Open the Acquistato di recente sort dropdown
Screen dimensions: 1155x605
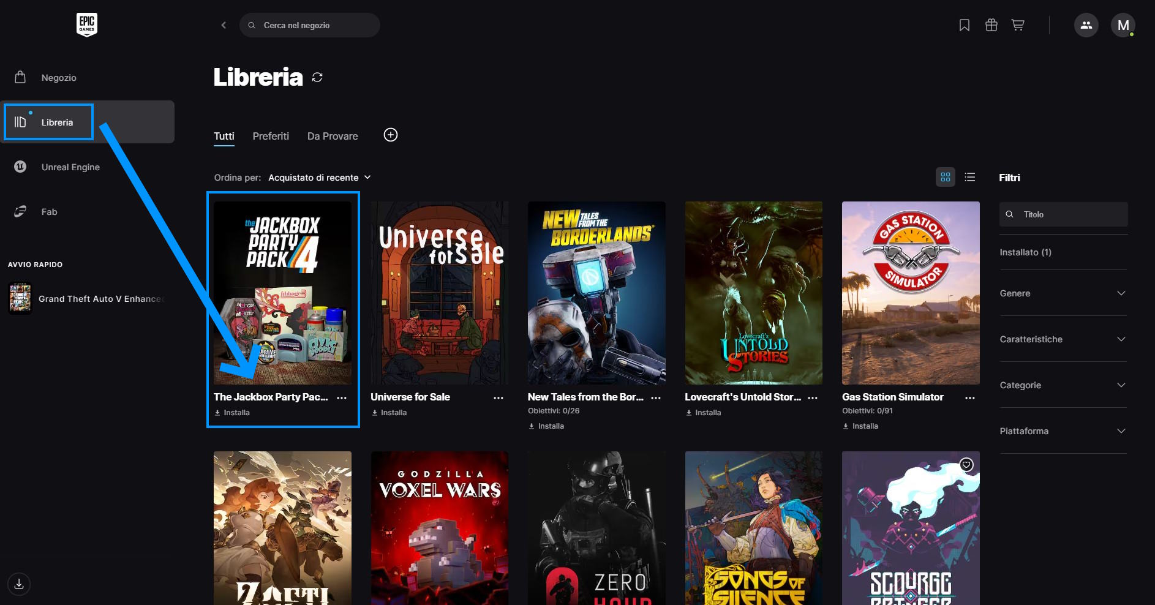tap(319, 178)
